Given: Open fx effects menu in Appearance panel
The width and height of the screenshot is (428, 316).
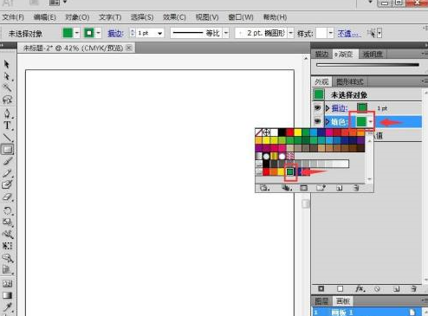Looking at the screenshot, I should pyautogui.click(x=360, y=288).
